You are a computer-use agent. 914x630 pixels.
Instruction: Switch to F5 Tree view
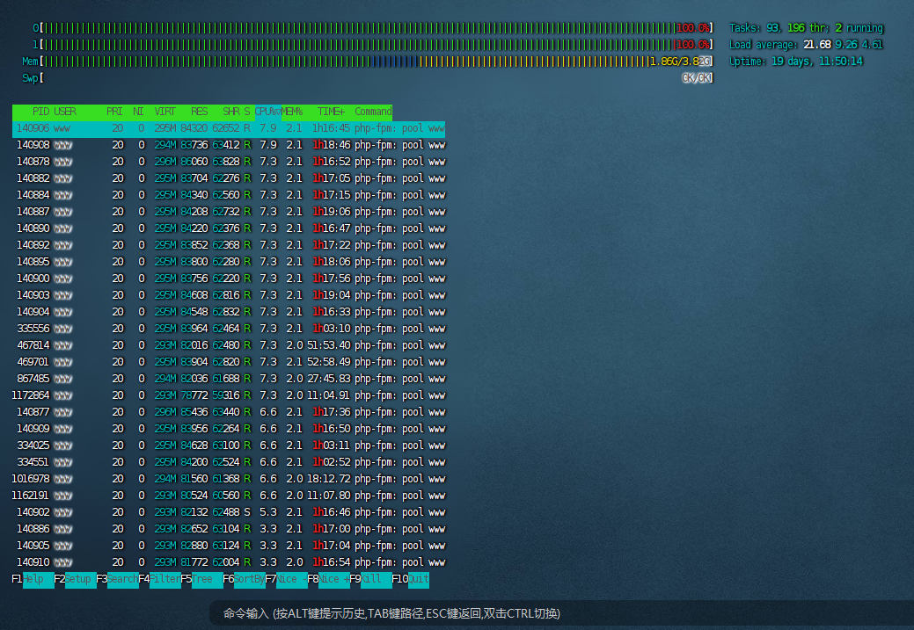[201, 579]
